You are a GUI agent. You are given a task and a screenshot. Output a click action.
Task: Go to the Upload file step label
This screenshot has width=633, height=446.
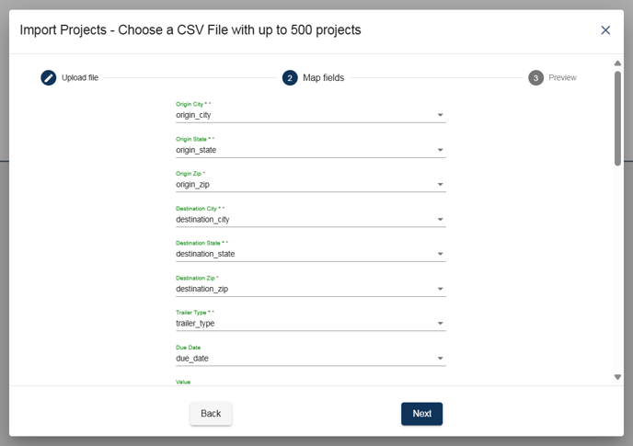(80, 77)
